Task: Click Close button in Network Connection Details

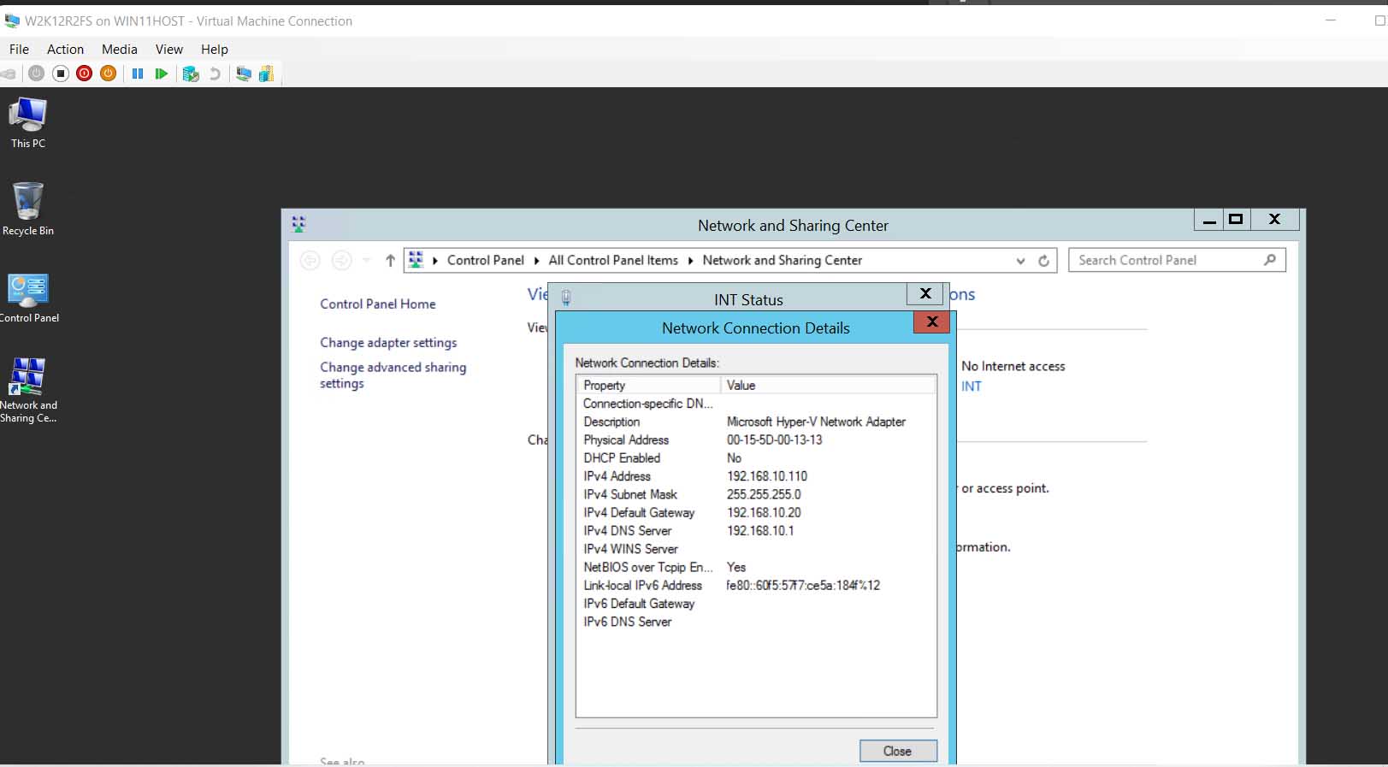Action: tap(898, 751)
